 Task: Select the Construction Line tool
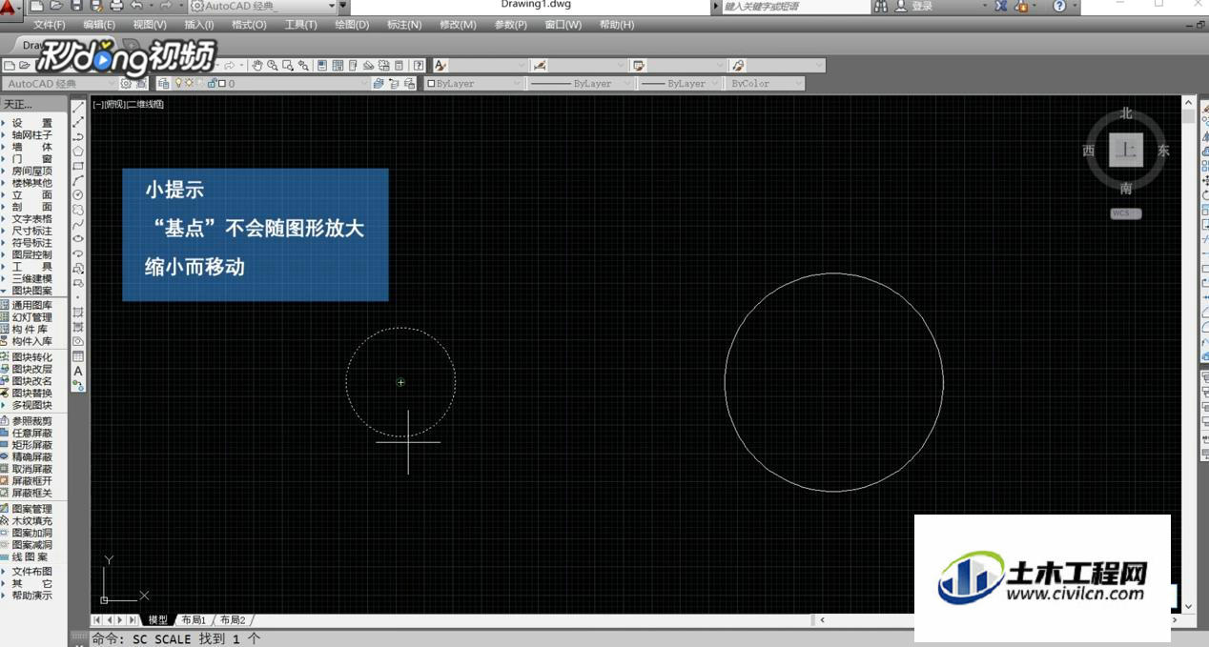(78, 122)
